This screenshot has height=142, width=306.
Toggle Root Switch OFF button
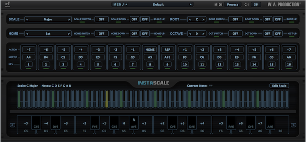click(x=235, y=19)
